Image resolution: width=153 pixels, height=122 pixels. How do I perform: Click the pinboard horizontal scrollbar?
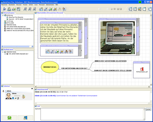point(92,86)
